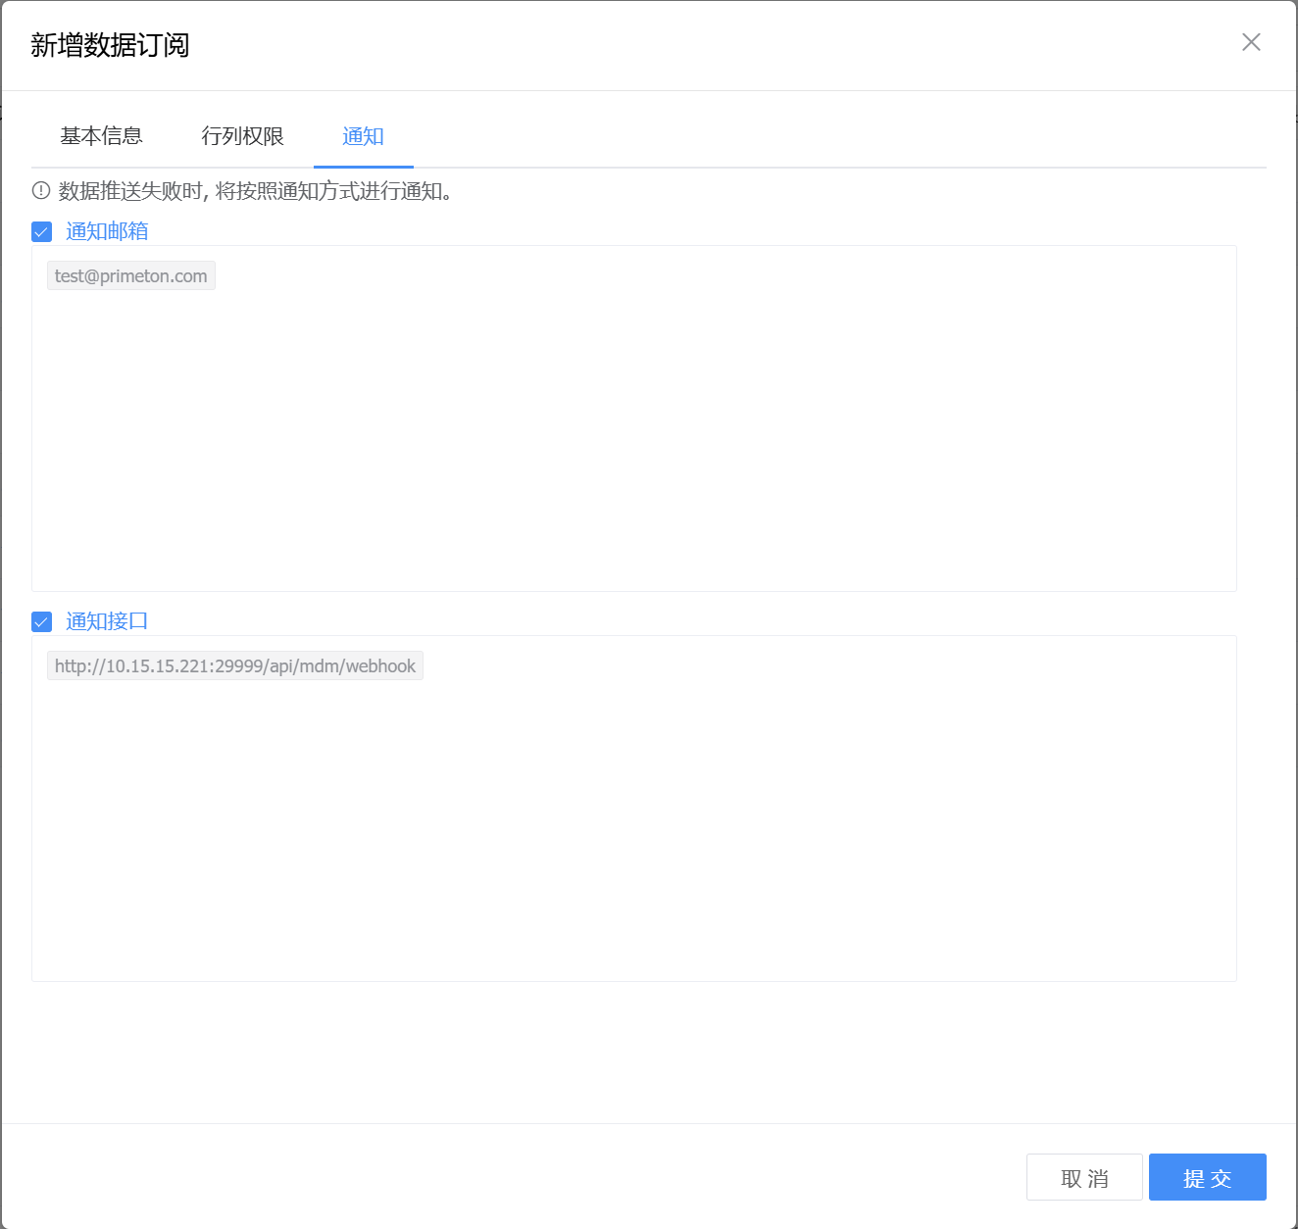Open the 行列权限 tab
This screenshot has height=1229, width=1298.
243,136
